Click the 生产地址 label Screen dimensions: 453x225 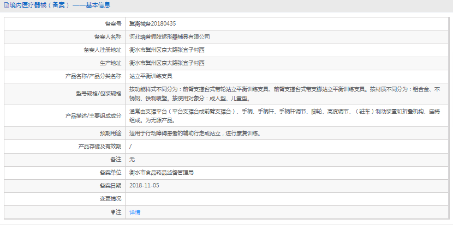[x=111, y=63]
